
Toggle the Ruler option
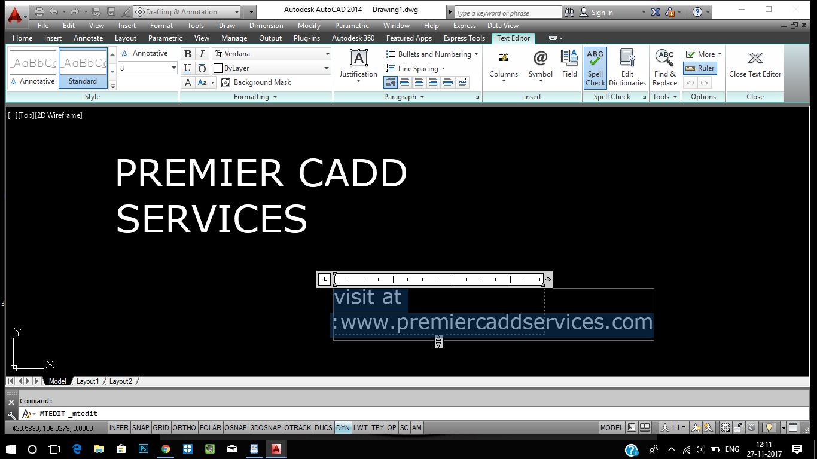click(700, 68)
